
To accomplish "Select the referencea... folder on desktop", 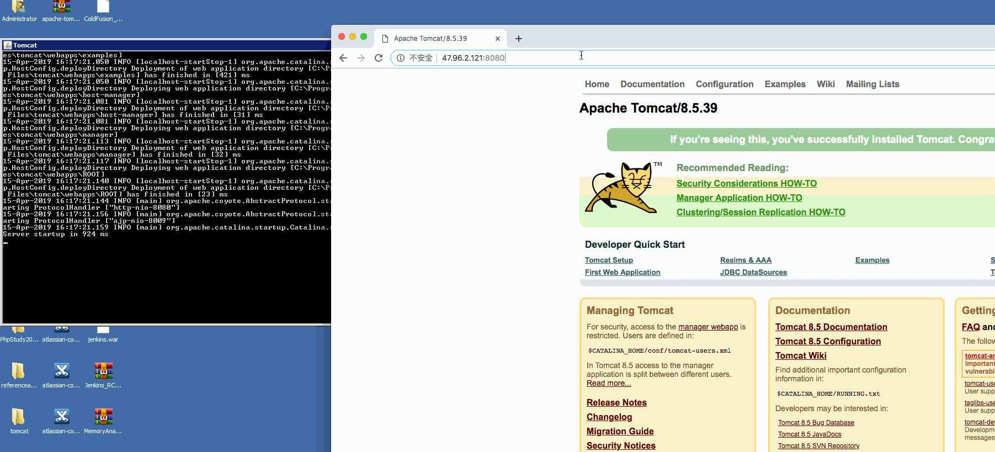I will 18,375.
